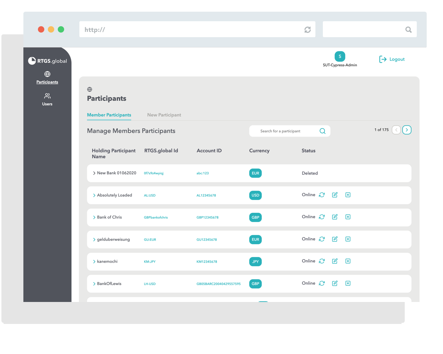Viewport: 443px width, 354px height.
Task: Select Participants label in sidebar
Action: 47,82
